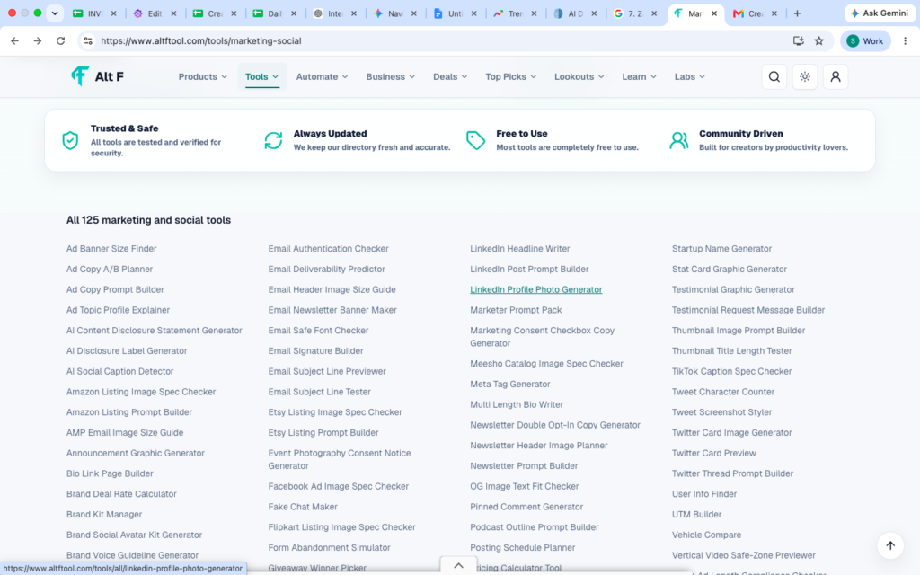
Task: Open Twitter Card Preview link
Action: coord(714,453)
